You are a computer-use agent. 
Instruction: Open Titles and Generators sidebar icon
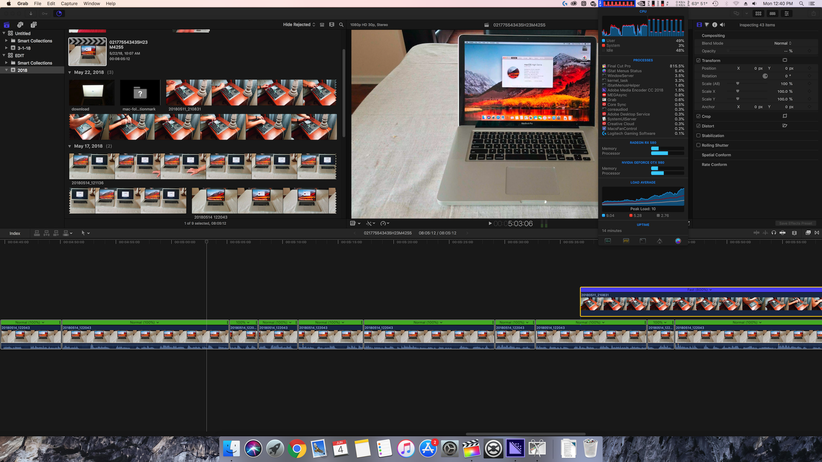34,25
